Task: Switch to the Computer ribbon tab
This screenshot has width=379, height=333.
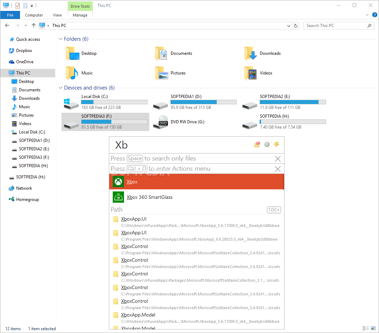Action: coord(34,15)
